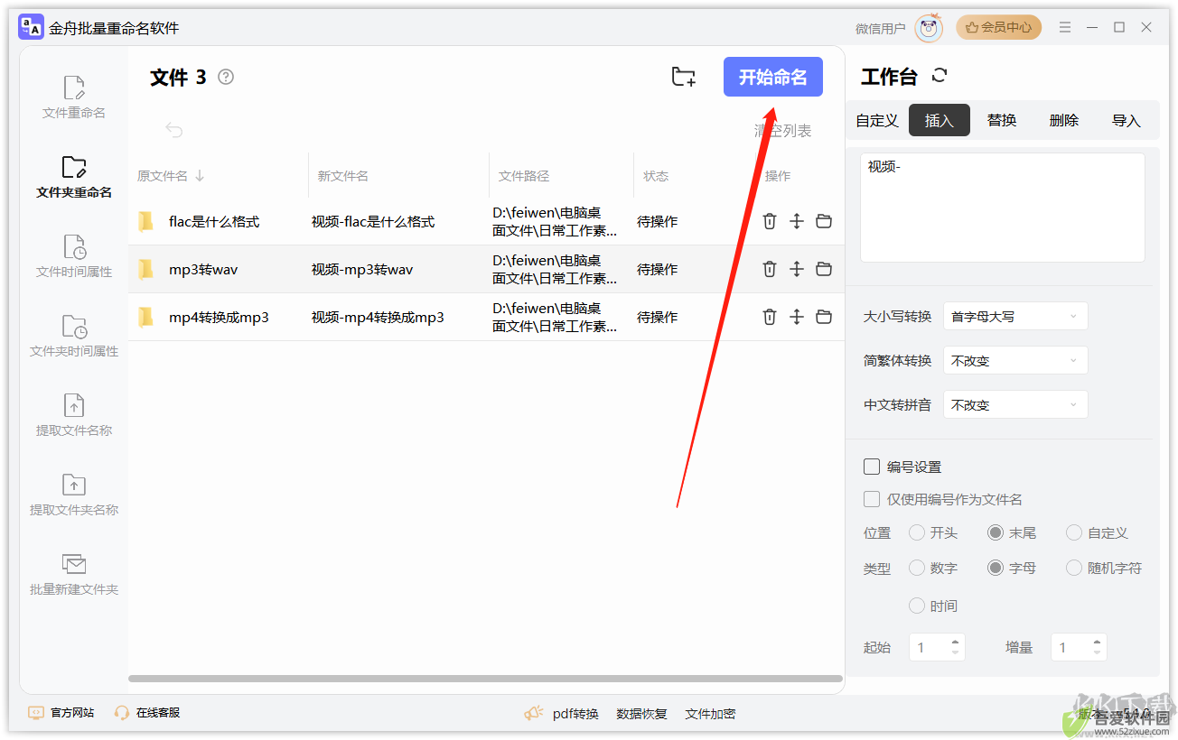1178x740 pixels.
Task: Delete the flac是什么格式 row
Action: [770, 221]
